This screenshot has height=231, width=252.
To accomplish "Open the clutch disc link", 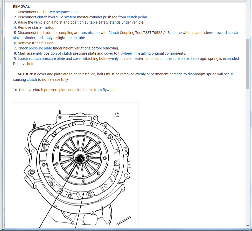I will coord(84,90).
